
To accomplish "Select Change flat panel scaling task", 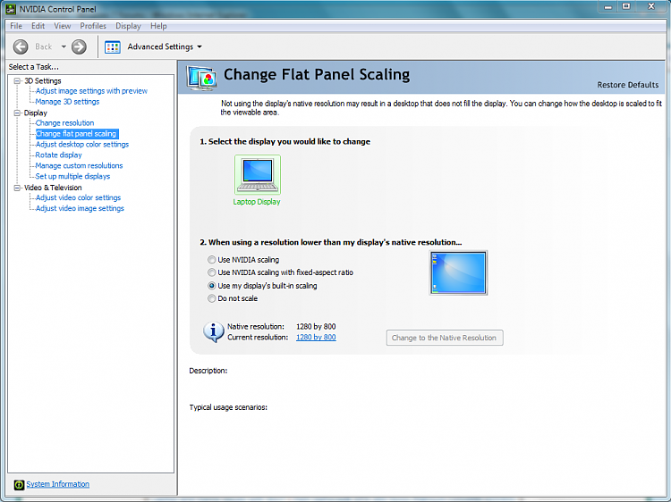I will [76, 134].
